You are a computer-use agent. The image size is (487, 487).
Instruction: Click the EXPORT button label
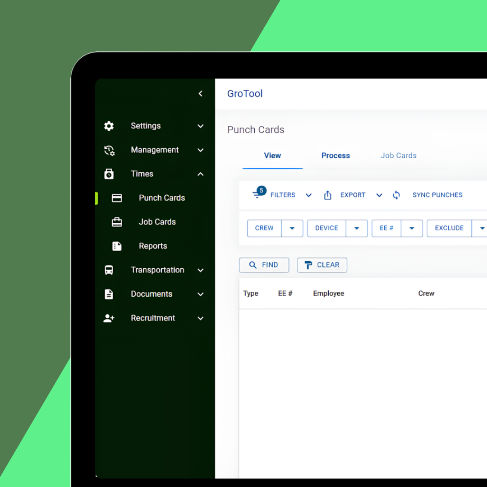(x=353, y=195)
